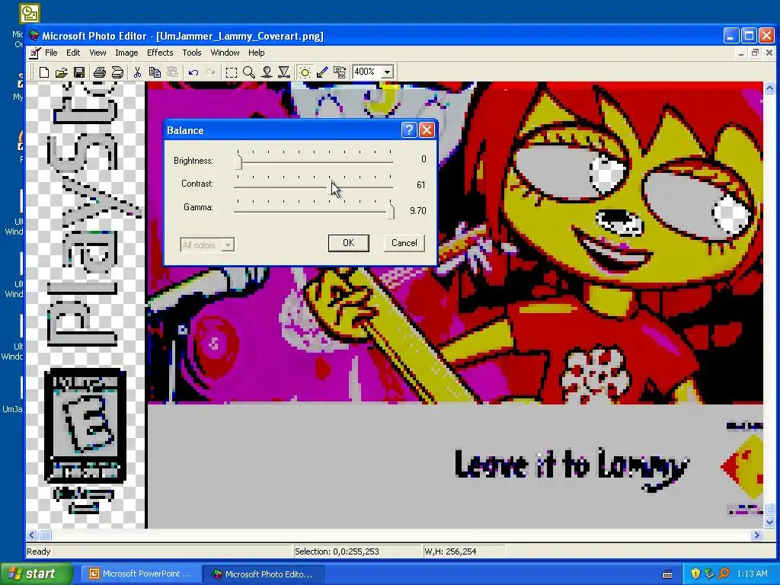The image size is (780, 585).
Task: Click the Rotate image icon
Action: point(340,72)
